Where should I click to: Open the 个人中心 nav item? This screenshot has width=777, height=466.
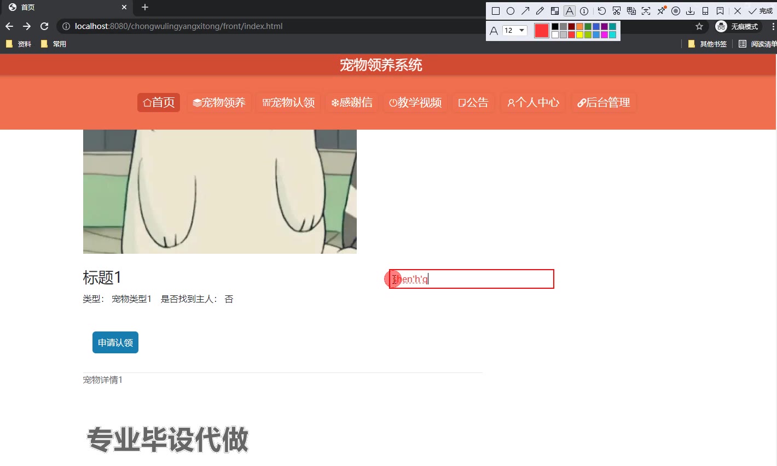[534, 102]
